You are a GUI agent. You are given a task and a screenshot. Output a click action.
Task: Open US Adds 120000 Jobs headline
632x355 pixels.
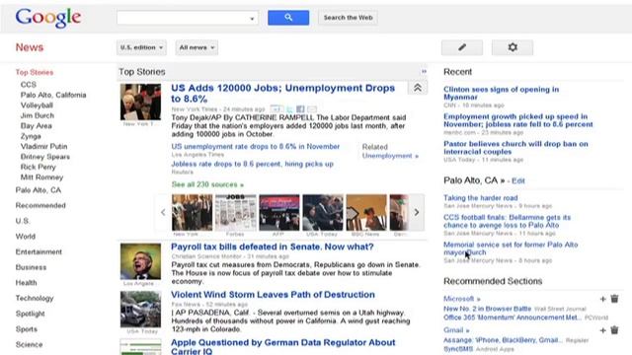coord(283,94)
